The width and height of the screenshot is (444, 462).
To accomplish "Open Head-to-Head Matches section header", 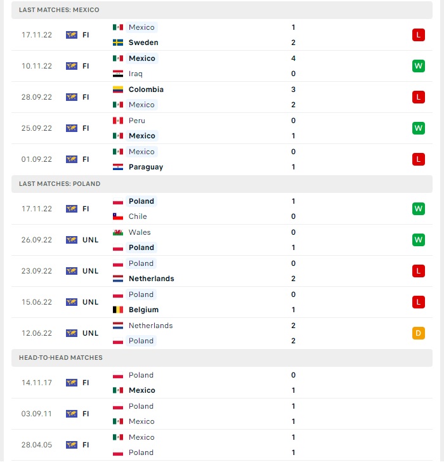I will [x=222, y=358].
